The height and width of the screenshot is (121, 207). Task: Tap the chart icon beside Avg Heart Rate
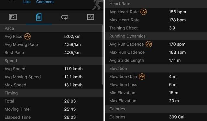(144, 12)
